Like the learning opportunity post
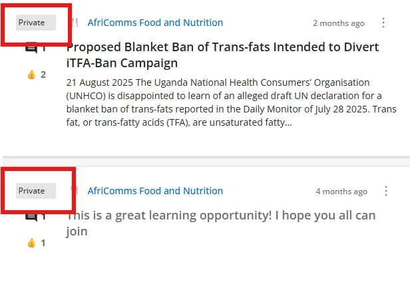410x294 pixels. (x=31, y=243)
